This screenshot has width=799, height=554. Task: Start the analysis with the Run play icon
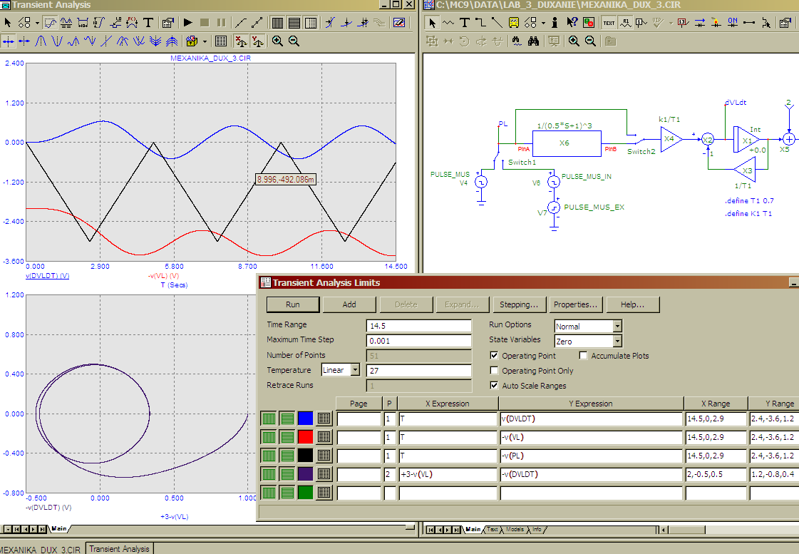tap(187, 22)
